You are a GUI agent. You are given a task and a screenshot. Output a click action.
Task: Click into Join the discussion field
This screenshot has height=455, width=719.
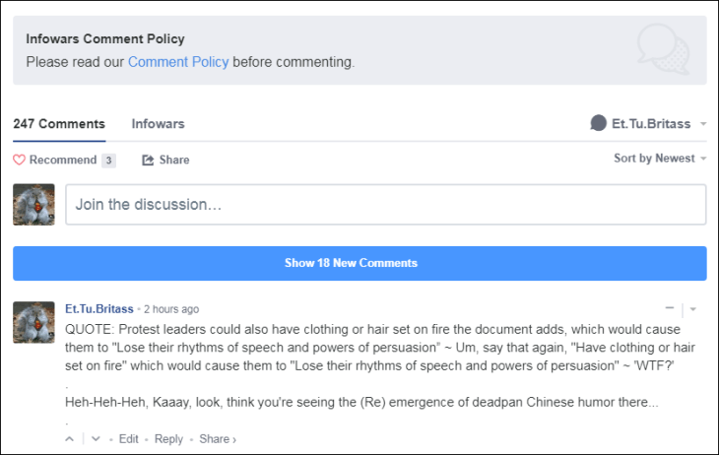tap(385, 205)
